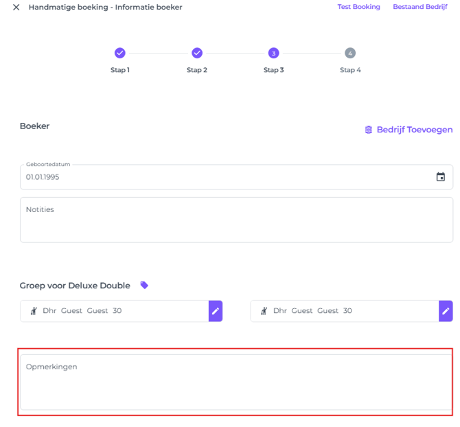Click the Bestaand Bedrijf link
This screenshot has width=460, height=427.
(419, 7)
